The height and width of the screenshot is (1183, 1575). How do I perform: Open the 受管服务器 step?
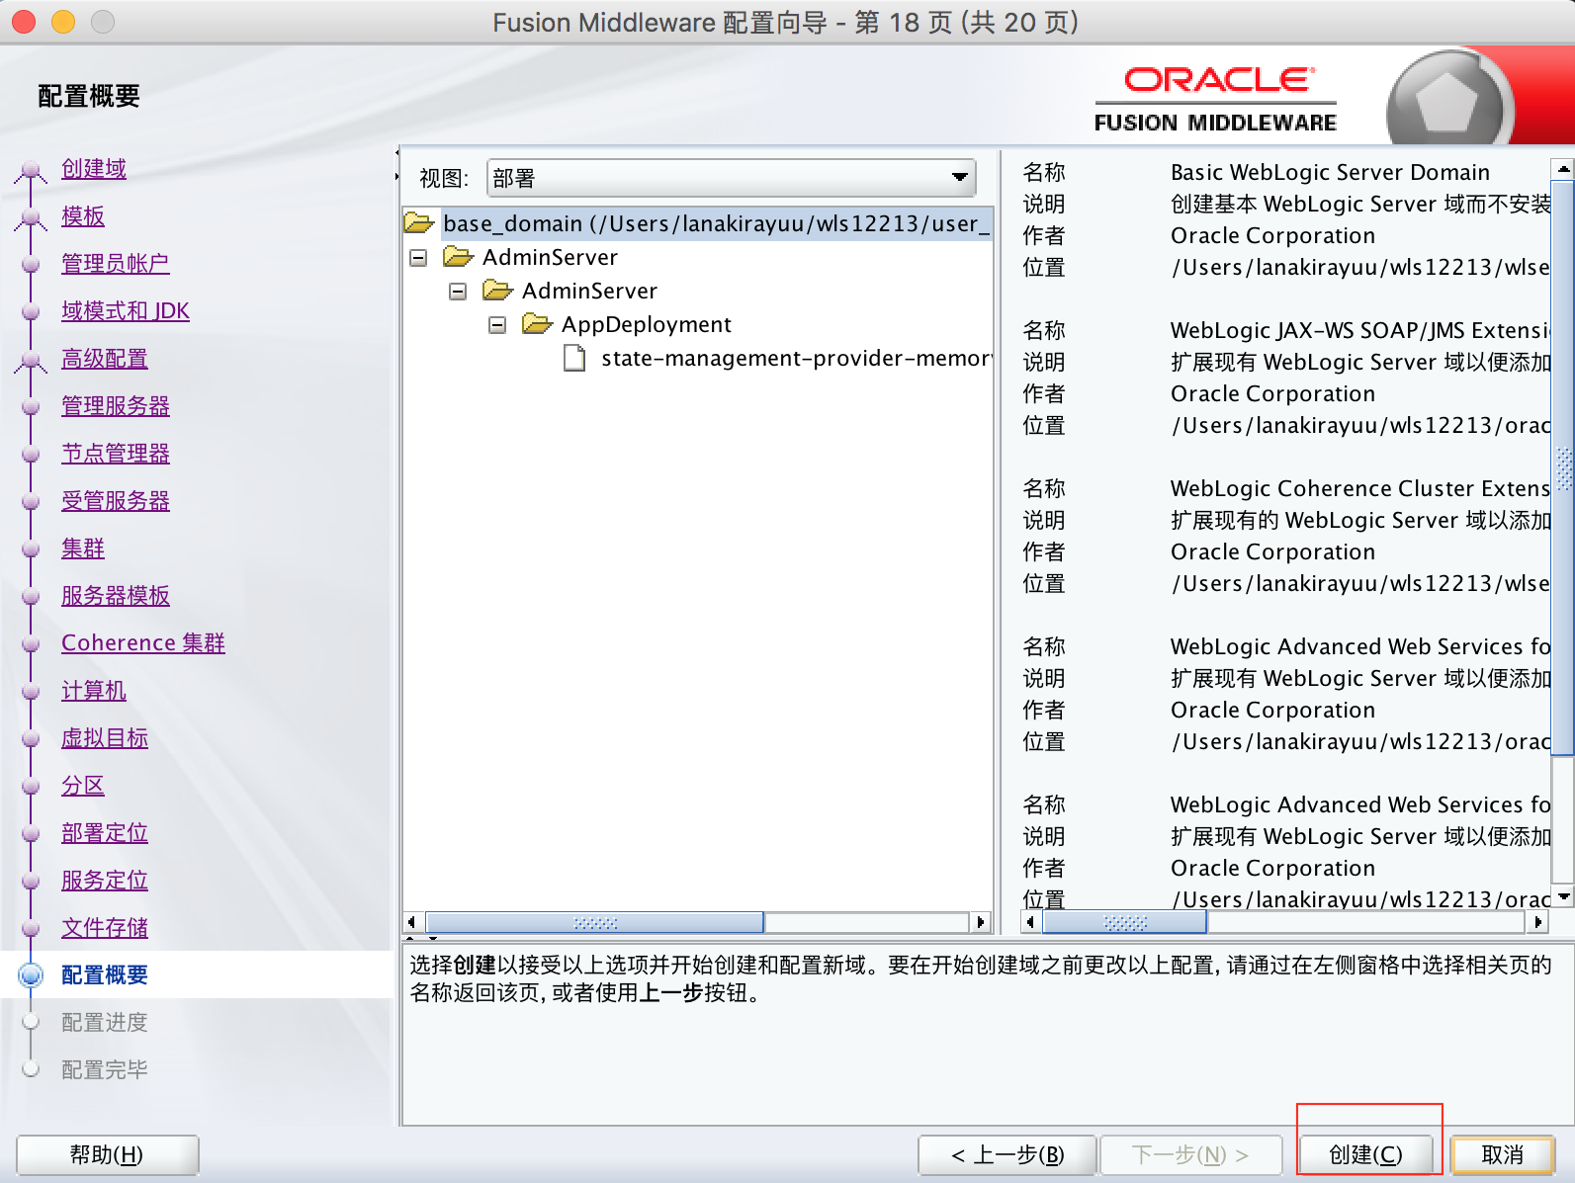(x=116, y=501)
